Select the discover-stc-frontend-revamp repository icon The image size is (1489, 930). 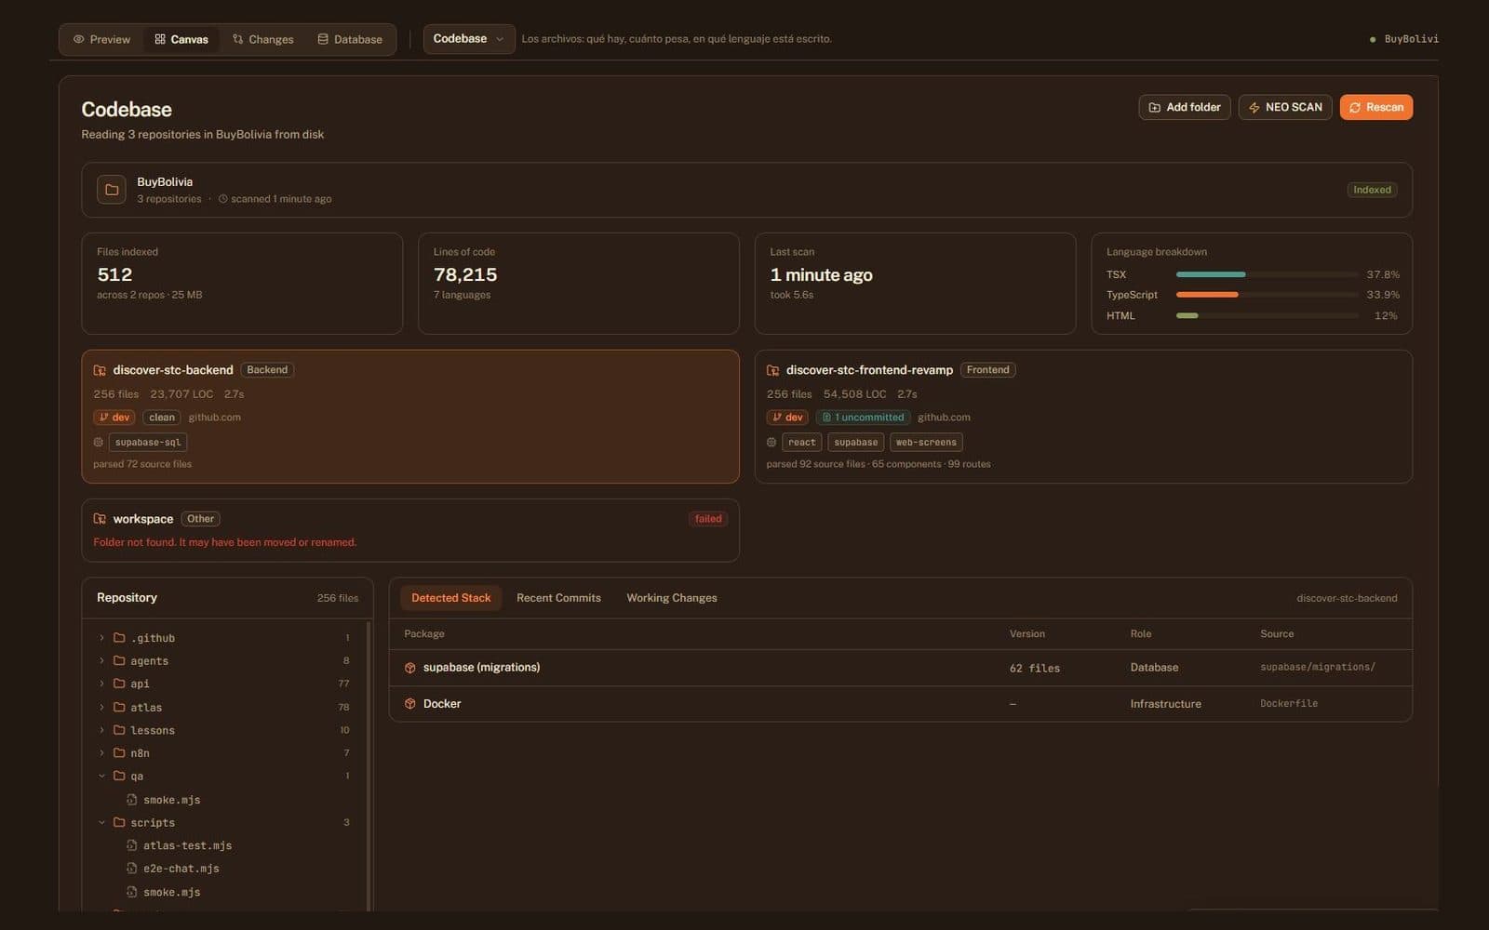click(772, 370)
